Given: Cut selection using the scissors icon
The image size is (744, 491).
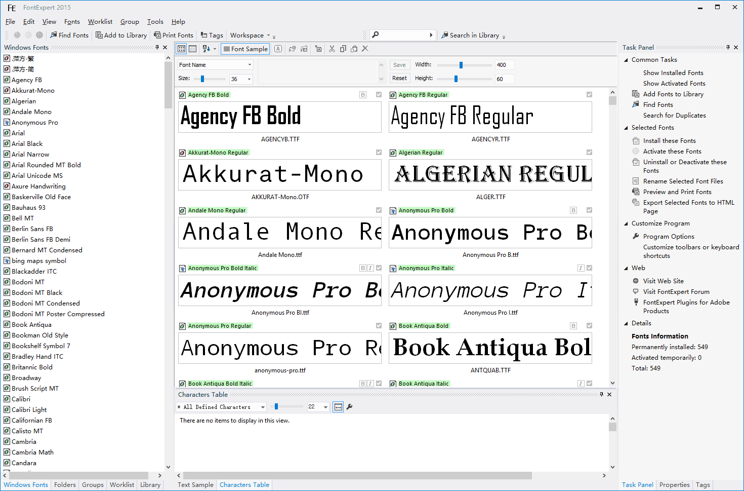Looking at the screenshot, I should (332, 49).
